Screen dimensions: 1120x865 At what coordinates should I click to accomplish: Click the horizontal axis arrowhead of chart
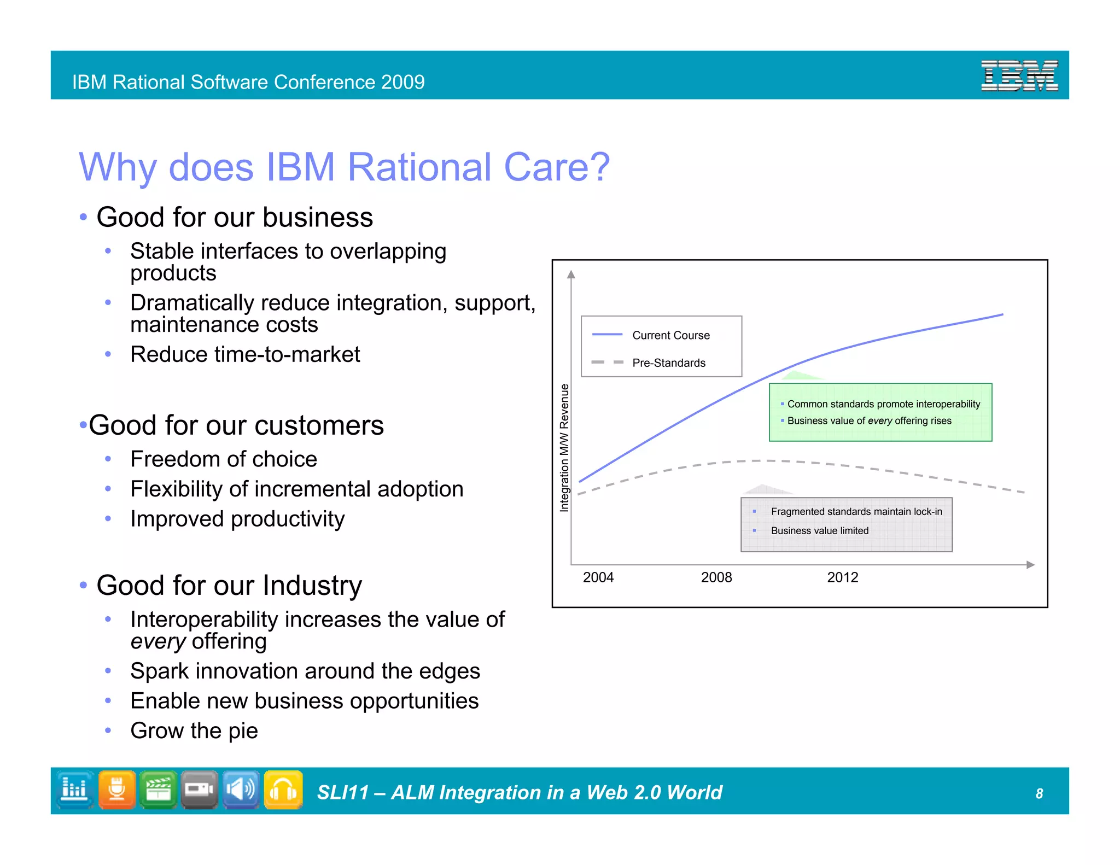coord(1030,565)
